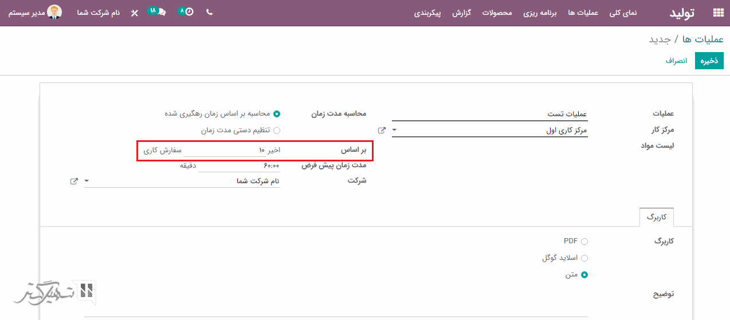Screen dimensions: 730x320
Task: Open the apps grid menu icon
Action: coord(717,13)
